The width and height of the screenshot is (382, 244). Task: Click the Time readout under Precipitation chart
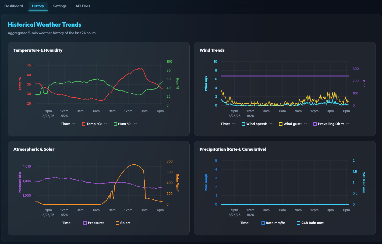[x=247, y=223]
